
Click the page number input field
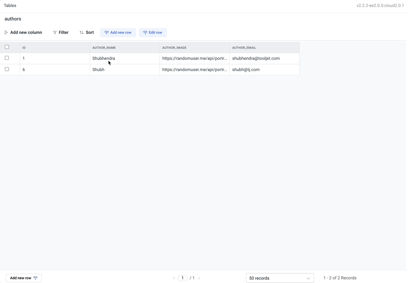[x=182, y=278]
